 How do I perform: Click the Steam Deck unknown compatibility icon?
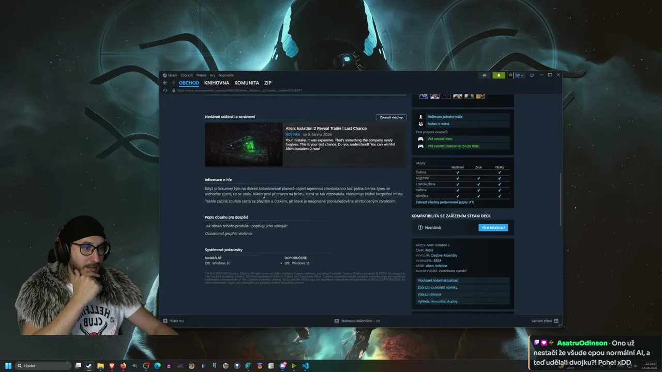click(420, 227)
